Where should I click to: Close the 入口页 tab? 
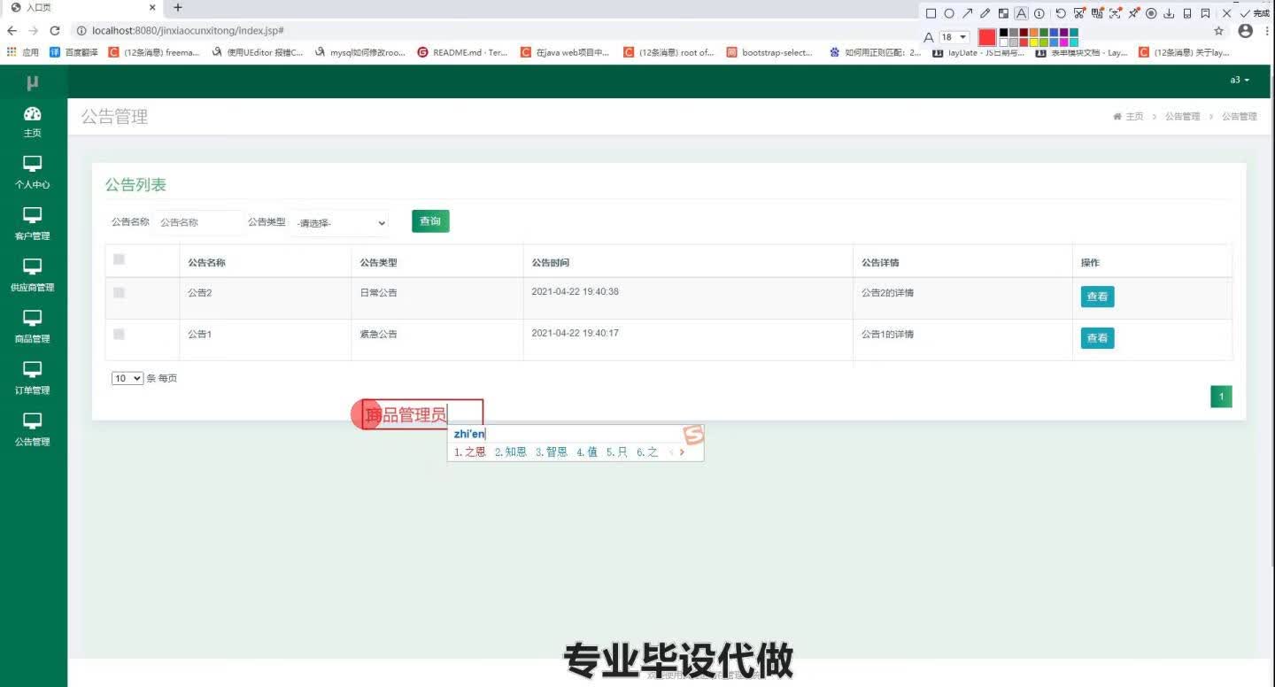pyautogui.click(x=151, y=7)
